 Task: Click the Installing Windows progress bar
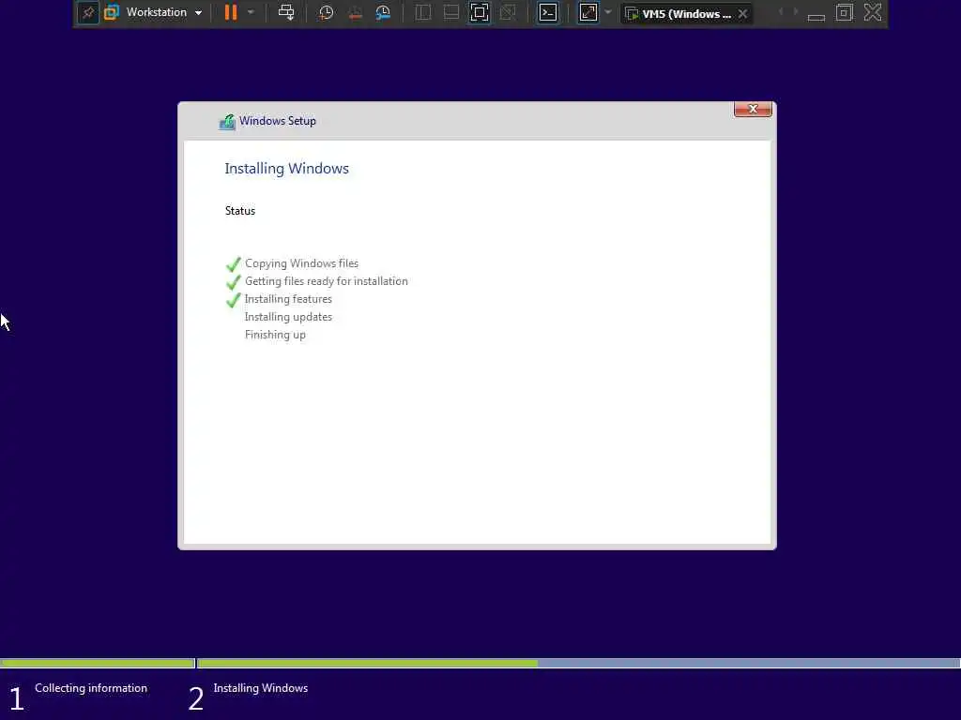coord(578,663)
